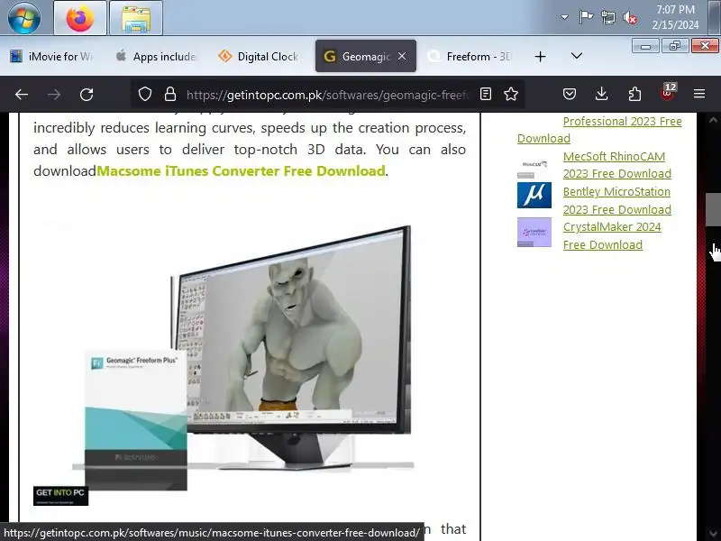Open the network tray icon
The width and height of the screenshot is (721, 541).
tap(607, 18)
